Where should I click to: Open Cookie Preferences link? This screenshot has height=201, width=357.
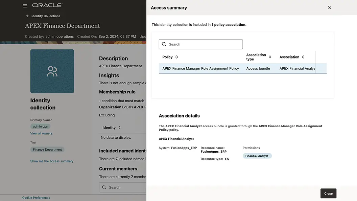pyautogui.click(x=36, y=198)
